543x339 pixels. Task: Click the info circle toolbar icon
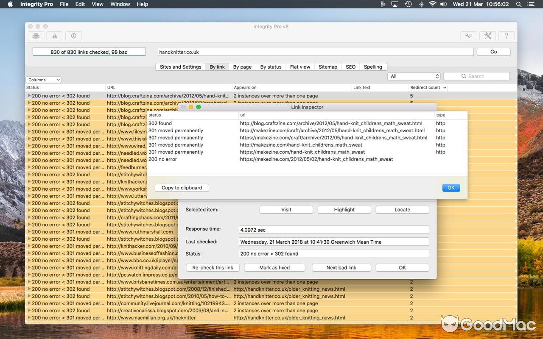pos(73,36)
